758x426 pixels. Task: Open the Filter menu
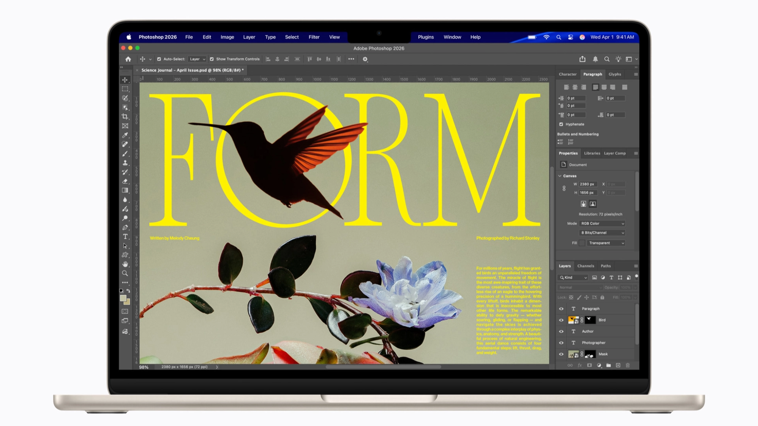tap(314, 37)
